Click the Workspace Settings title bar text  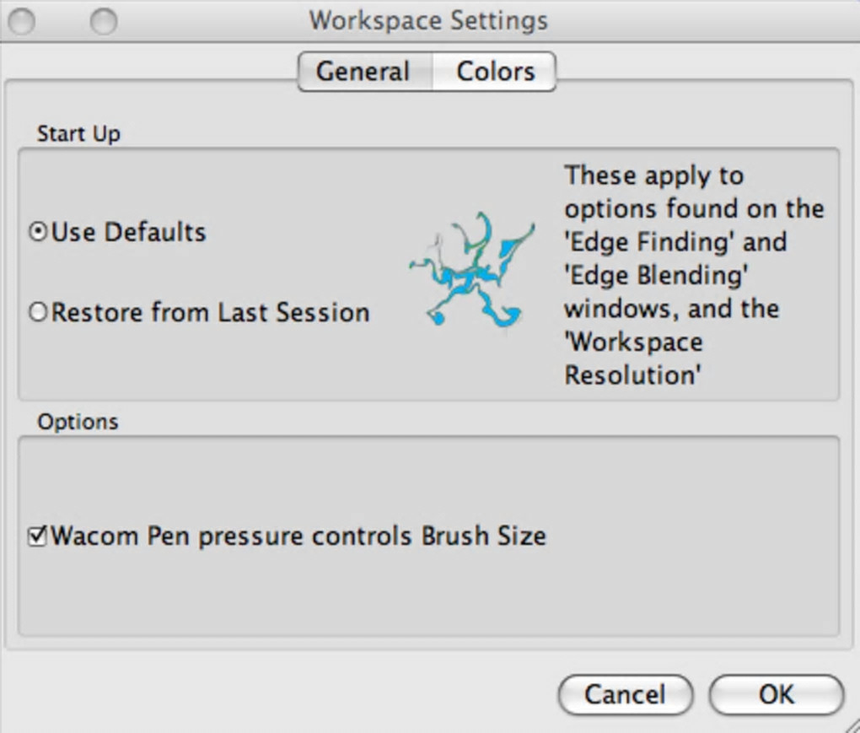click(428, 20)
